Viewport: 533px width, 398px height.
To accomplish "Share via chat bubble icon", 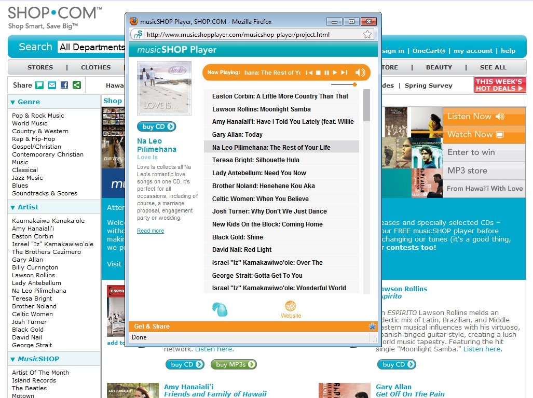I will pos(39,85).
